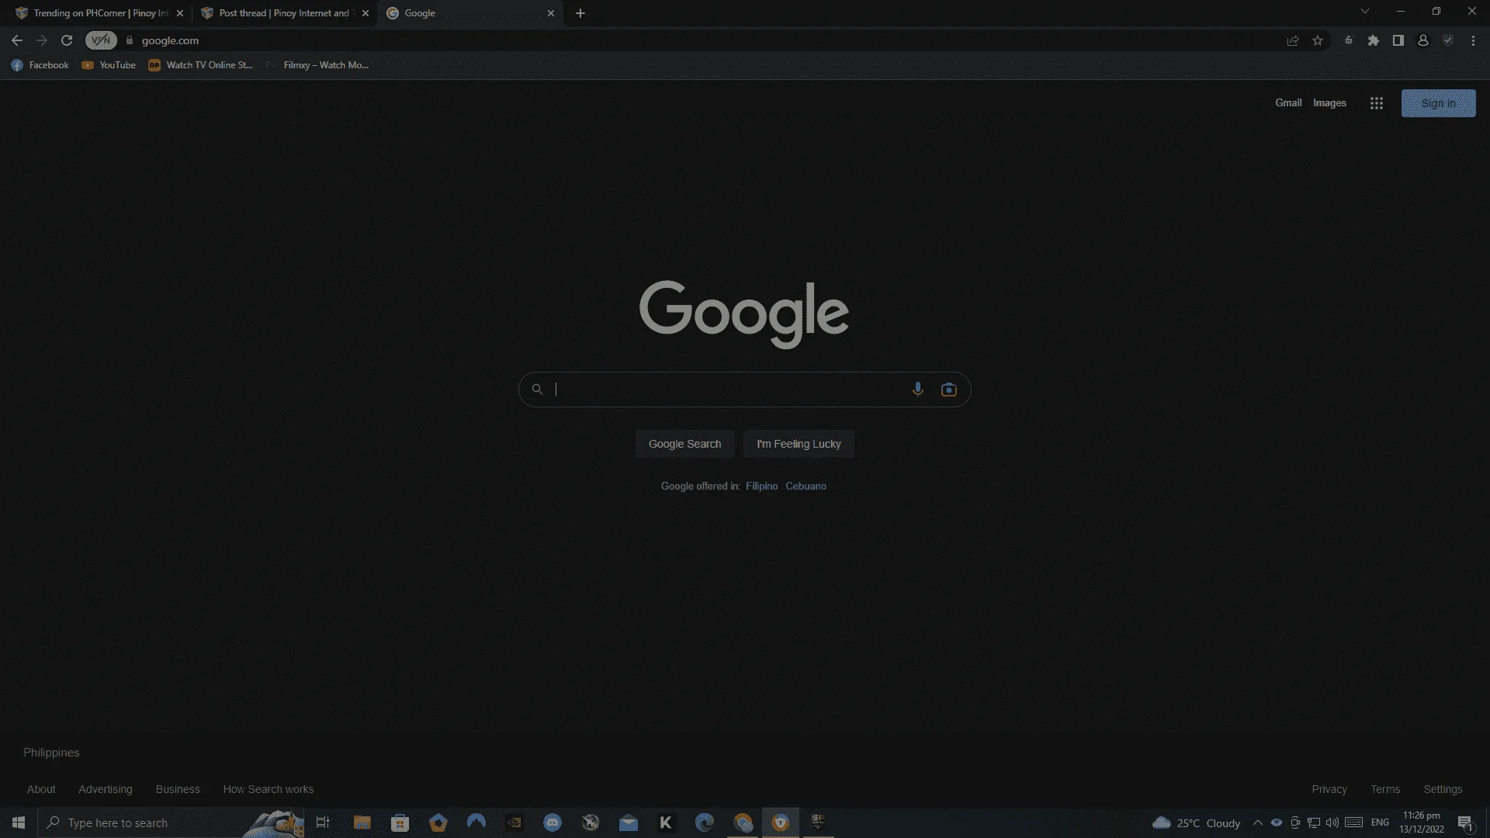This screenshot has height=838, width=1490.
Task: Bookmark this page with the star icon
Action: (x=1317, y=40)
